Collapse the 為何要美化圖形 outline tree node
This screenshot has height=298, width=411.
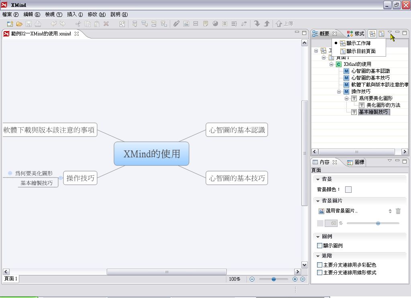[x=346, y=98]
